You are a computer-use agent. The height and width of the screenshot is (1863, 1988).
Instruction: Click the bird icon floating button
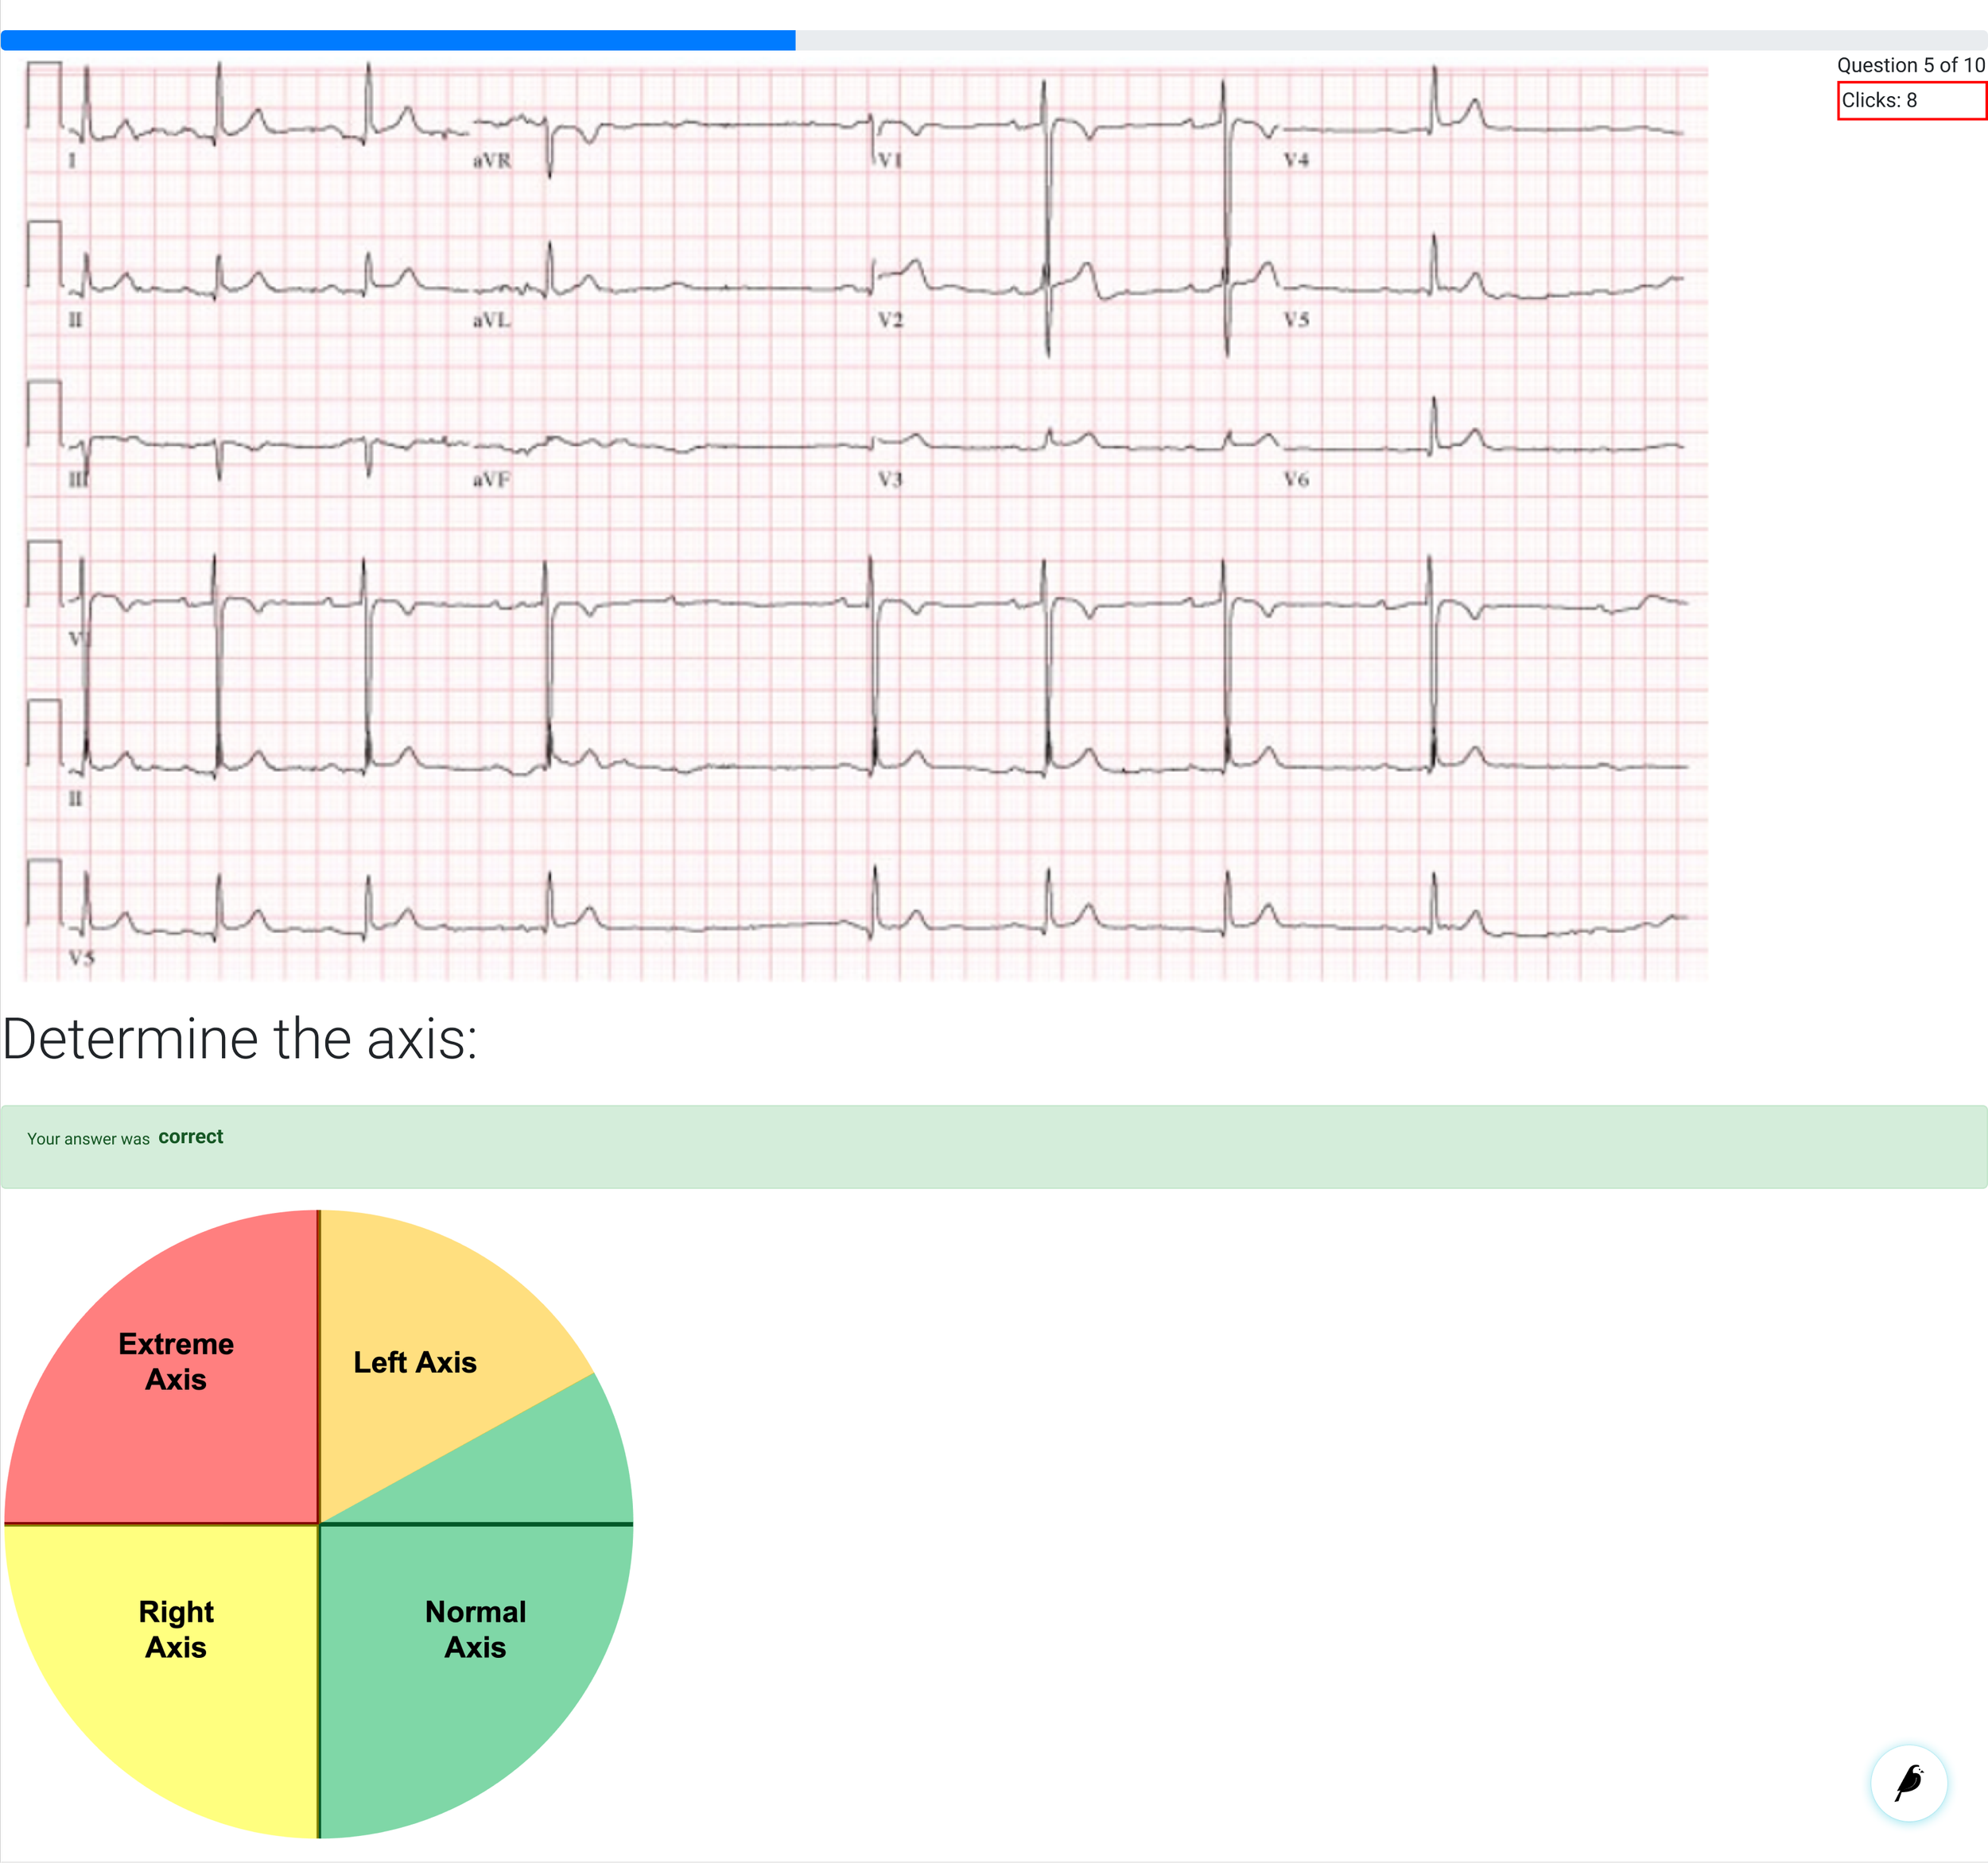[x=1908, y=1782]
